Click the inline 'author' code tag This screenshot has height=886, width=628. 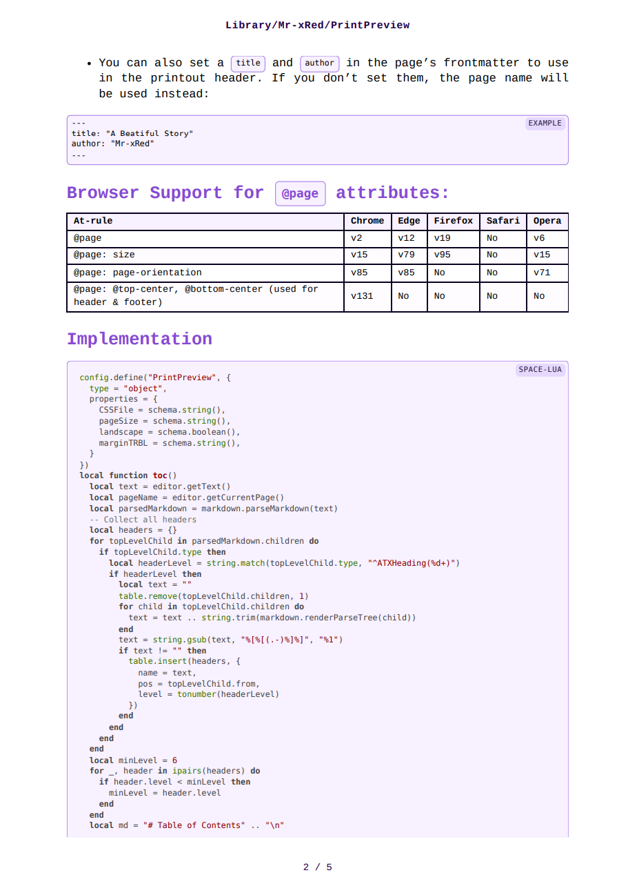click(x=319, y=63)
